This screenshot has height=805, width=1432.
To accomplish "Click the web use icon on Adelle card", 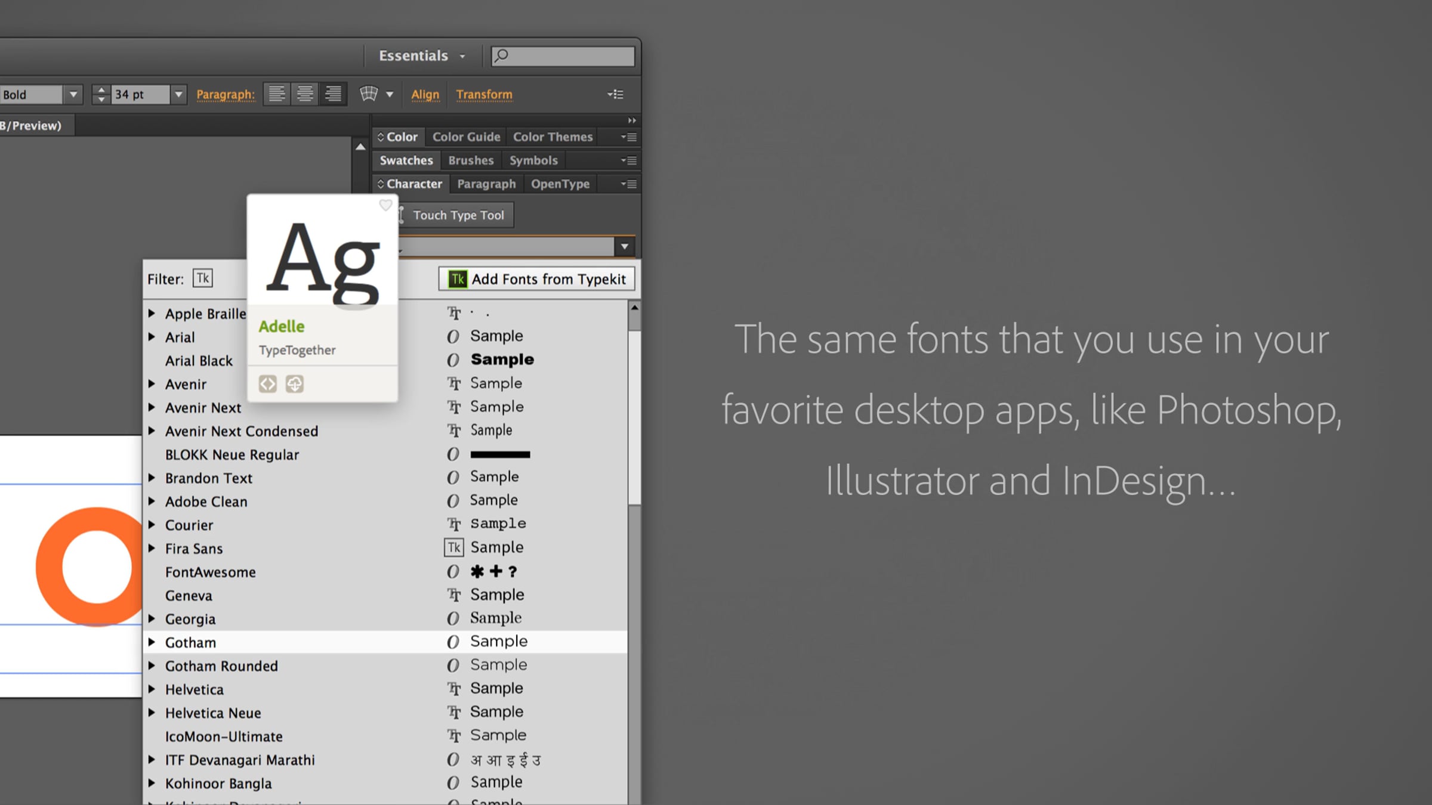I will coord(267,384).
